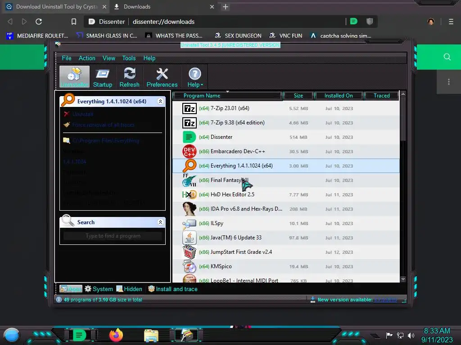Bookmark the page in Dissenter browser
The width and height of the screenshot is (461, 345).
point(74,22)
